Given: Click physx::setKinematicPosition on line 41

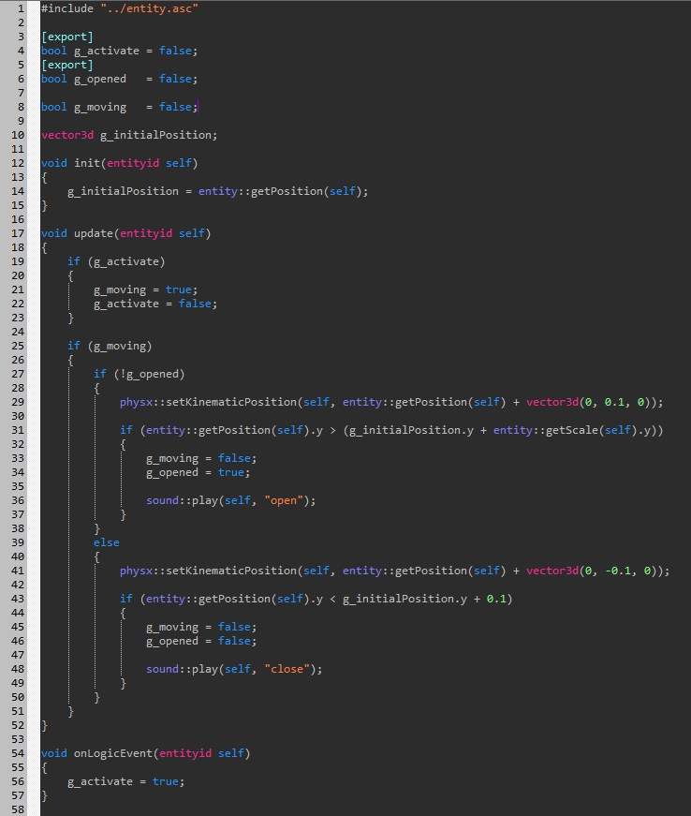Looking at the screenshot, I should 208,571.
